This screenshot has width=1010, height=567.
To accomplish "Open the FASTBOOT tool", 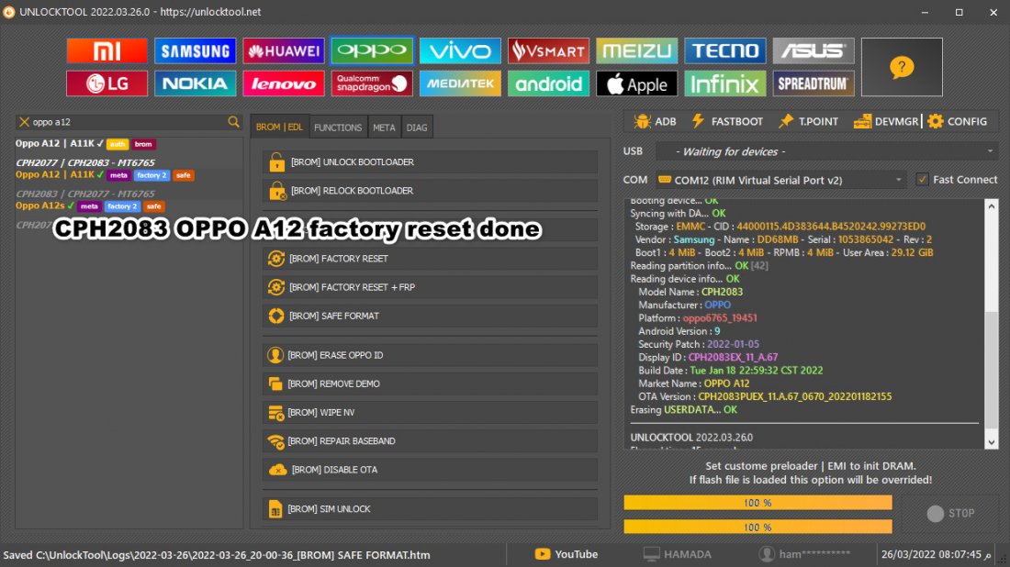I will point(727,121).
